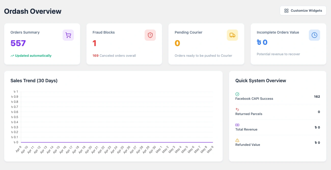Screen dimensions: 331x170
Task: Click the Updated automatically text
Action: pos(33,56)
